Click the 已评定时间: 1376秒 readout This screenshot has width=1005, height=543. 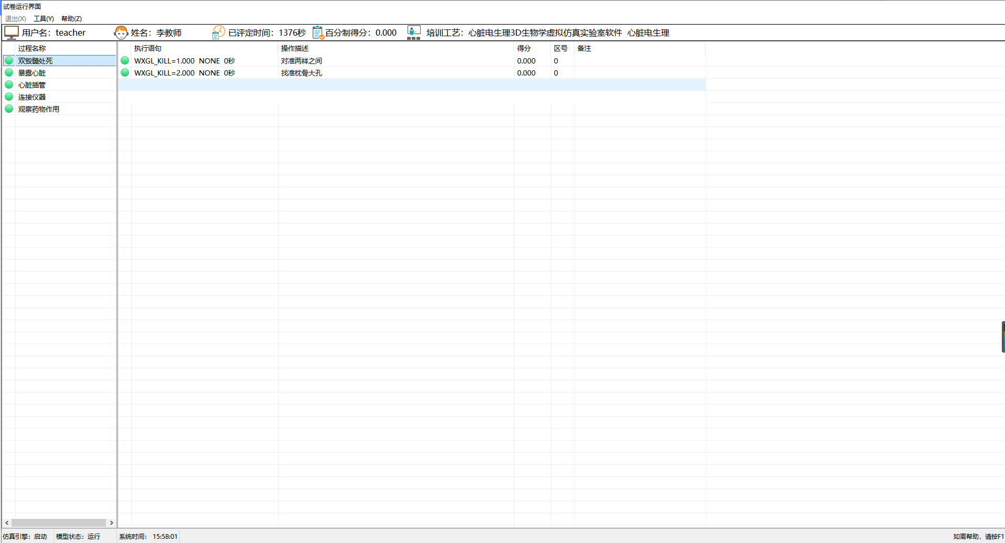point(267,33)
